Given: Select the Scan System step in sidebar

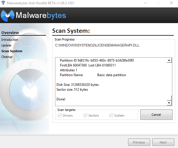Looking at the screenshot, I should pos(12,51).
